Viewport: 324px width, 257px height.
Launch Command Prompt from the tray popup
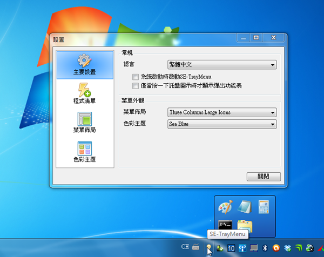tap(225, 225)
